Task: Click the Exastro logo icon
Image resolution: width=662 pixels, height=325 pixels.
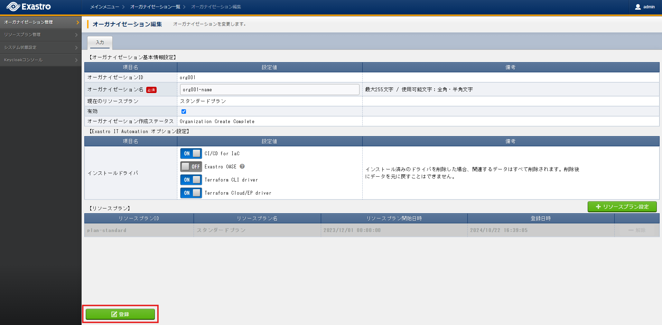Action: (x=13, y=7)
